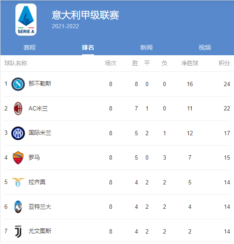Click the Atalanta club logo
Screen dimensions: 234x244
[x=18, y=207]
